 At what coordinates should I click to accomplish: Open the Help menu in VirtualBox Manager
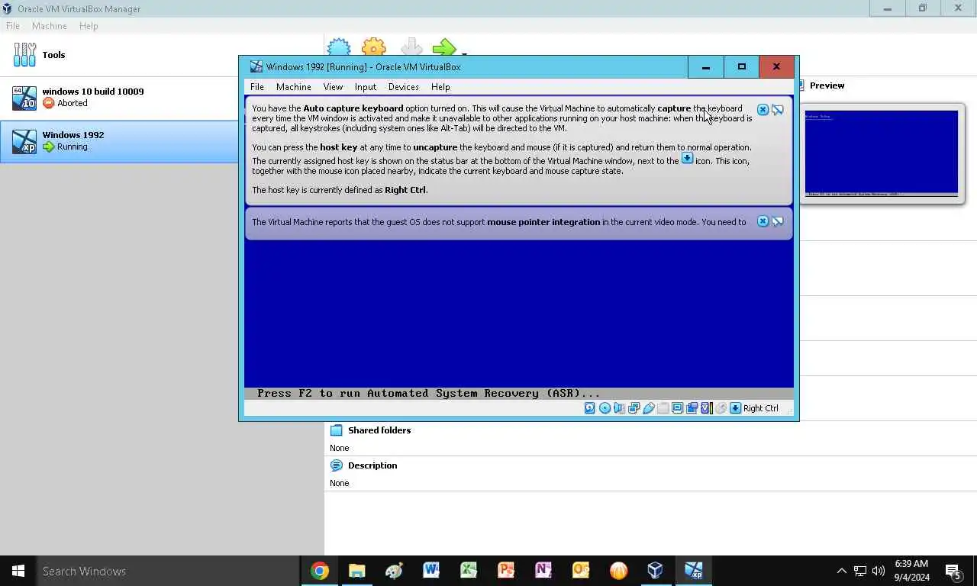89,26
